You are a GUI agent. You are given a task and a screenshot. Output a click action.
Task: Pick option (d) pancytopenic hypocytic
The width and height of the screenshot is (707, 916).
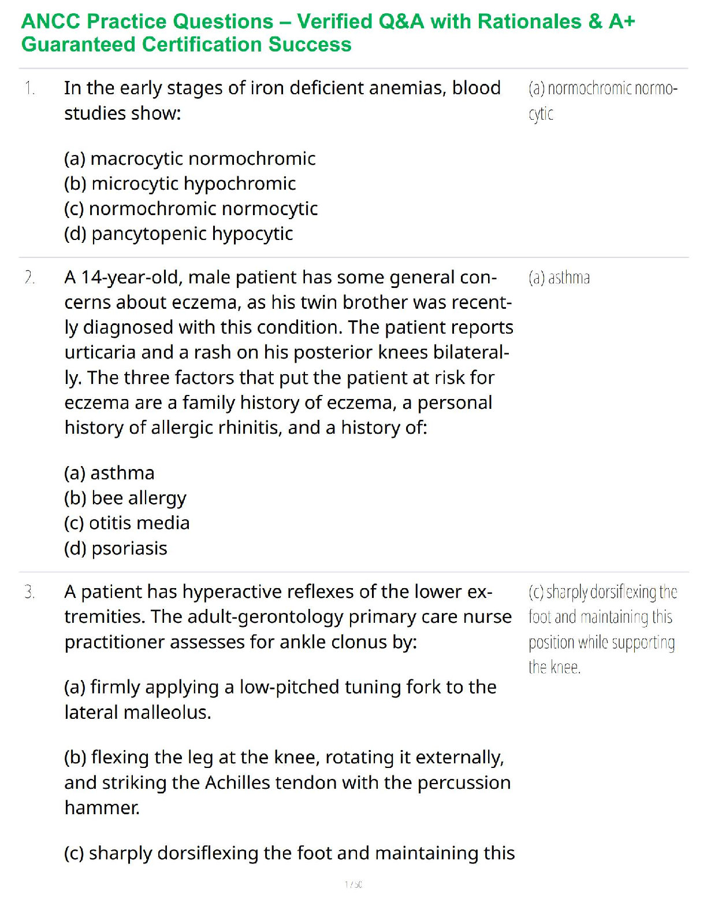click(x=178, y=234)
